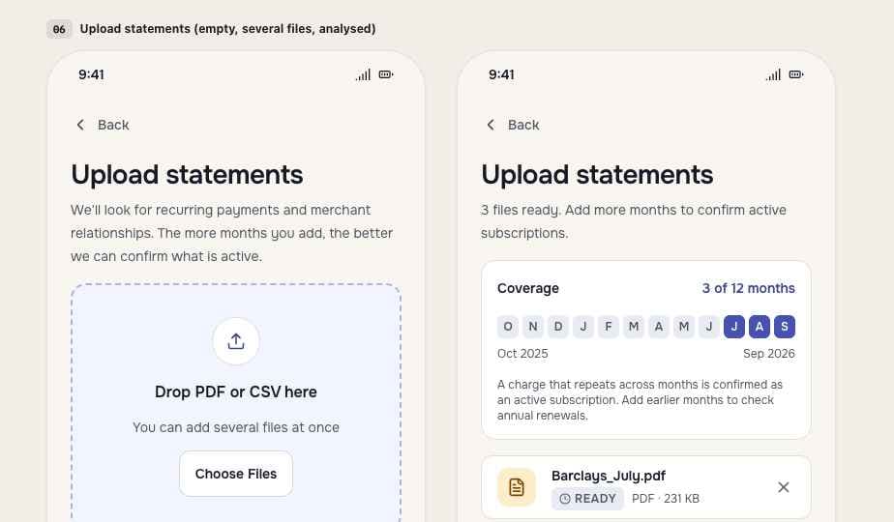
Task: Click the clock icon in the READY badge
Action: tap(564, 499)
